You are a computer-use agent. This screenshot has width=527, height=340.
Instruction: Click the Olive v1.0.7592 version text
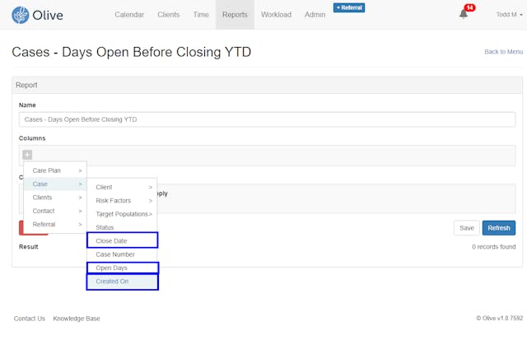pos(500,318)
